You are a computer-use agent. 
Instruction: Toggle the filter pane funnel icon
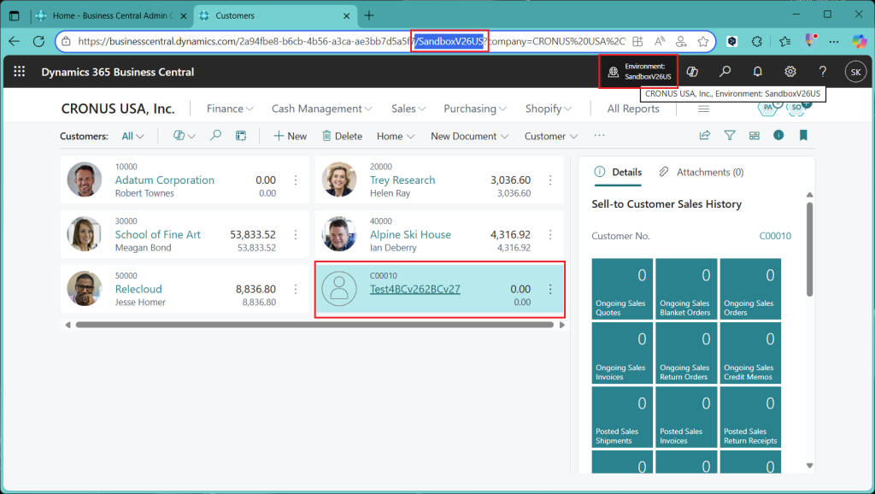[730, 135]
